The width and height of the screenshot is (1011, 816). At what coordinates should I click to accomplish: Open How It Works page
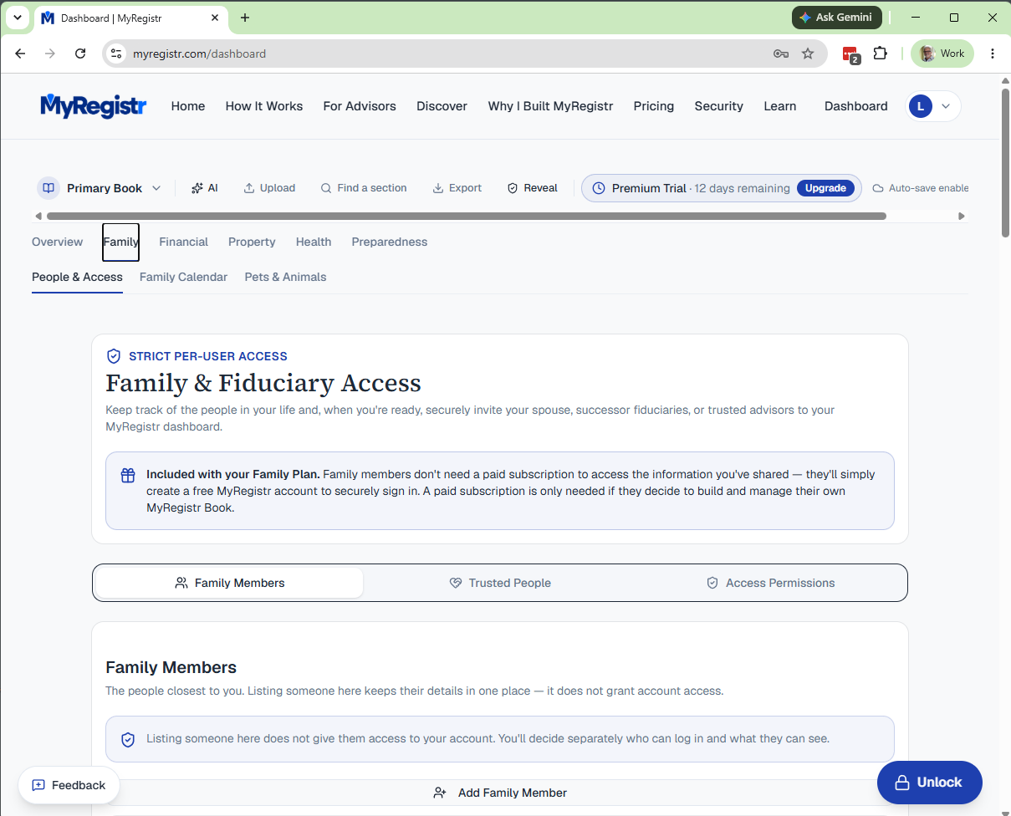tap(264, 106)
